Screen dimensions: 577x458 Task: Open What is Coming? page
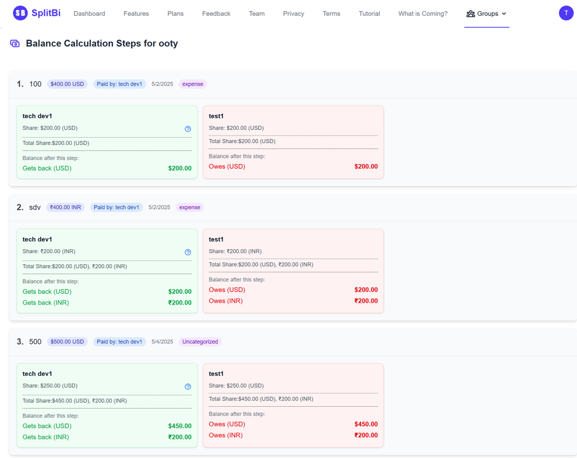[423, 13]
